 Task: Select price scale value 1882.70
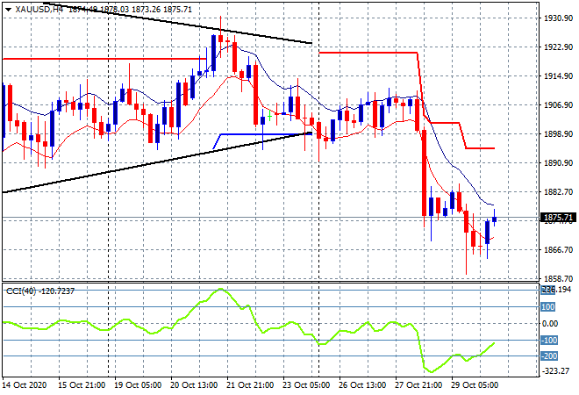(558, 191)
